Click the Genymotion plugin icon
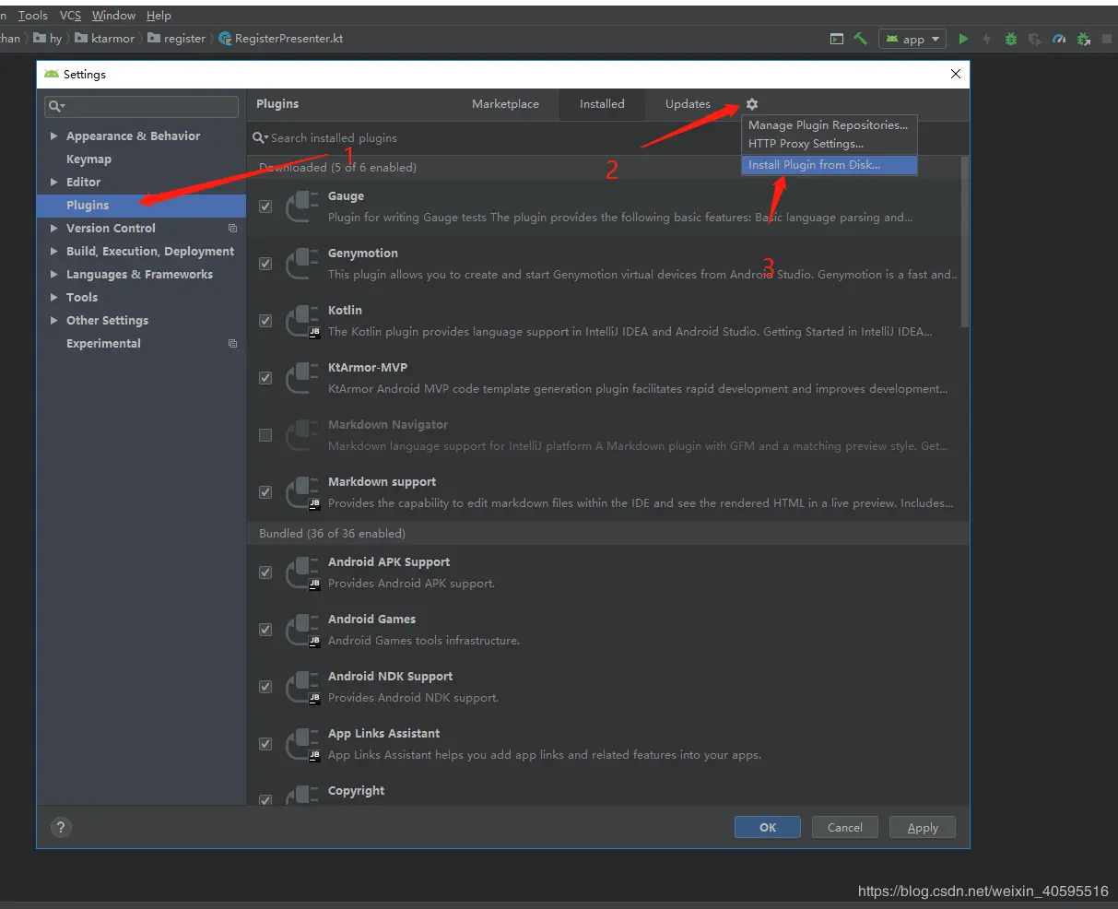 coord(302,264)
